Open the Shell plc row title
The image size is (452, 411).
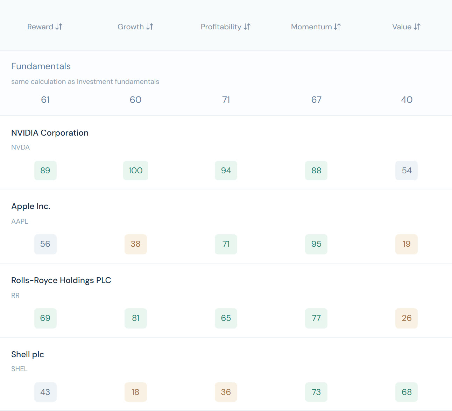coord(28,354)
